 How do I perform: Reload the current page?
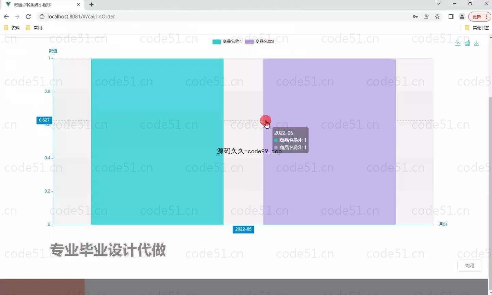pos(28,16)
